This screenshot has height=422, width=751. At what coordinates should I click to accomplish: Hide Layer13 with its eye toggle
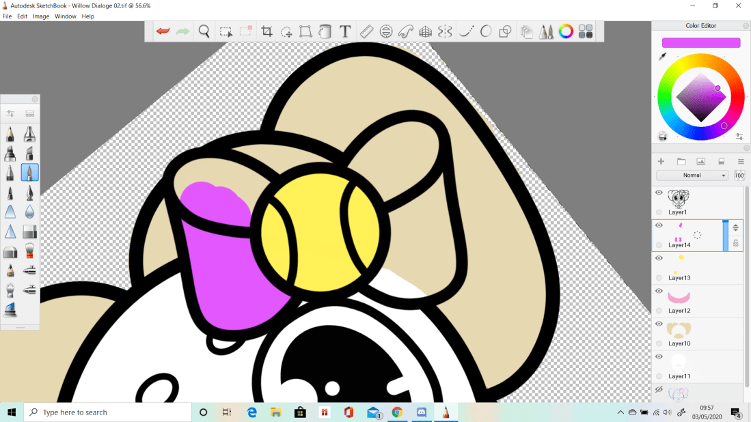click(659, 258)
